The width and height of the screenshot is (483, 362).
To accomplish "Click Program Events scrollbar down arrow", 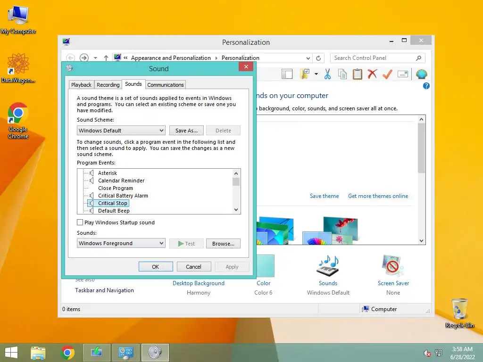I will (236, 210).
